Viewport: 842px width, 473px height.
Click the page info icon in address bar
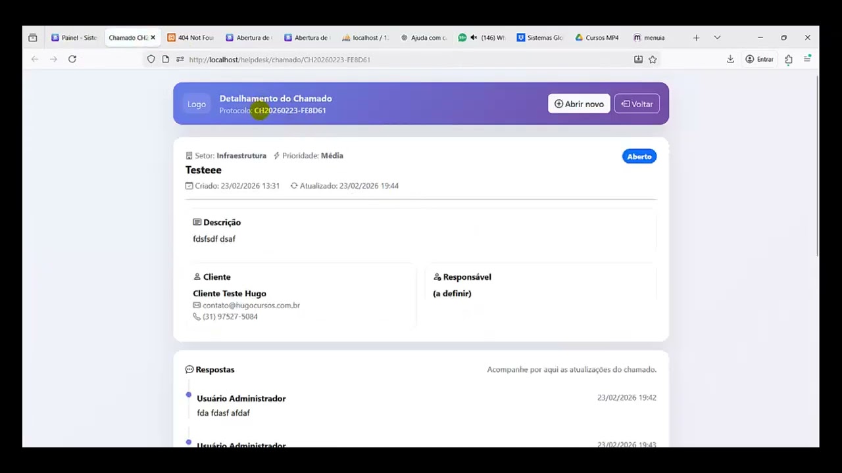pos(166,59)
